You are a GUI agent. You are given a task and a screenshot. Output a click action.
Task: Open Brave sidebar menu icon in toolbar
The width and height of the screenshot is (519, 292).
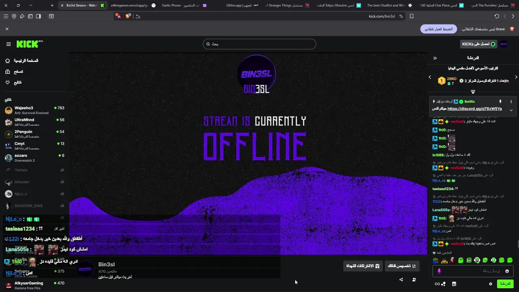pos(6,16)
